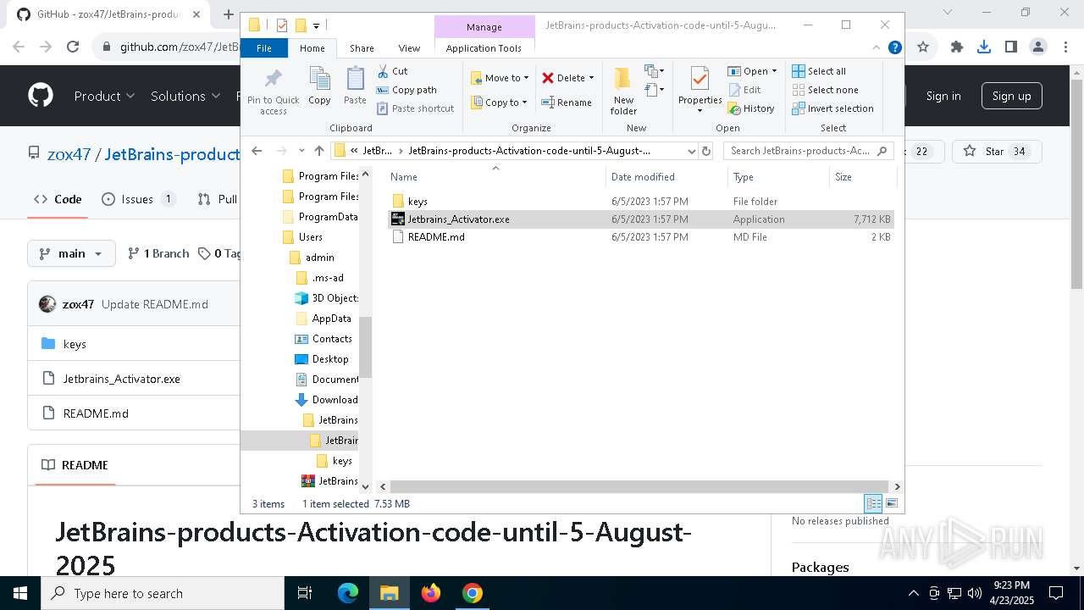Expand the Open button dropdown arrow
The height and width of the screenshot is (610, 1084).
click(x=774, y=71)
